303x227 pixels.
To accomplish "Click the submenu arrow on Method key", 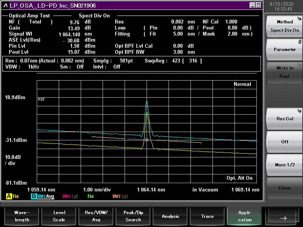I will pyautogui.click(x=300, y=18).
